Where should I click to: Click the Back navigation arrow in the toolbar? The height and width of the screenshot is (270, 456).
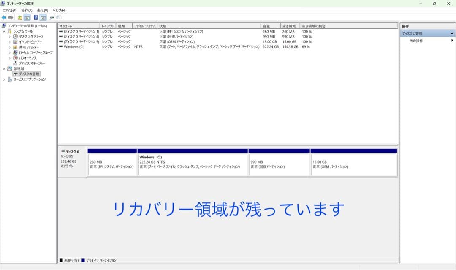coord(4,17)
